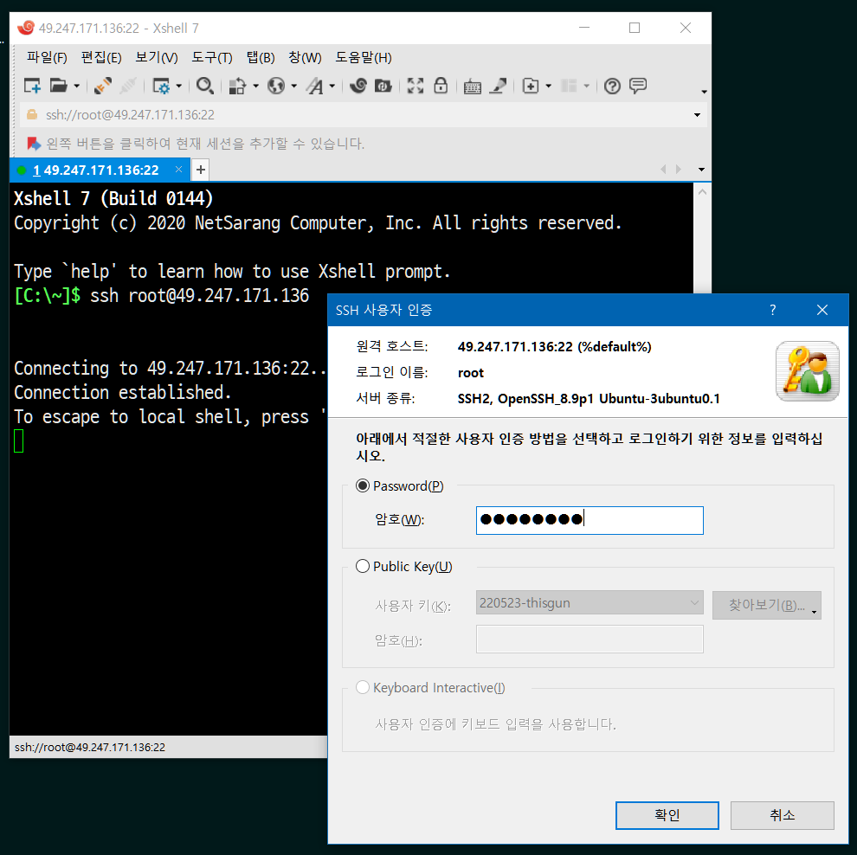Select the Public Key authentication option

point(363,567)
